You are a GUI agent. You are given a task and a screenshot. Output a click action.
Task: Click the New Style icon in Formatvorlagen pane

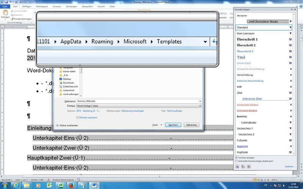tap(237, 166)
